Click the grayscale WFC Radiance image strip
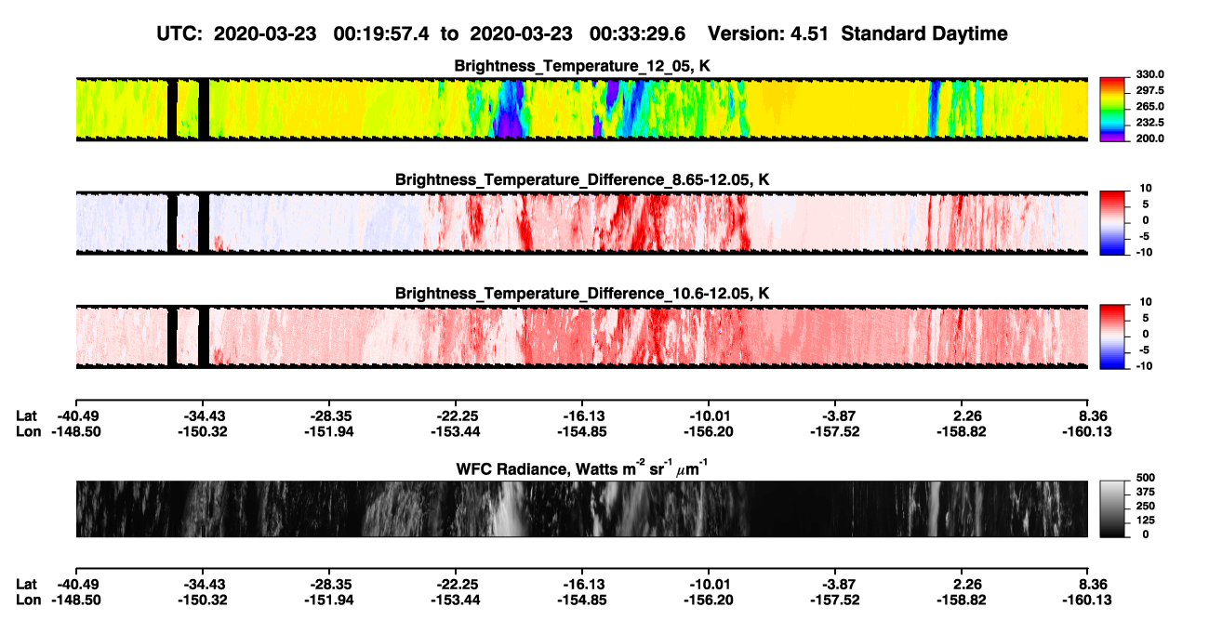 coord(581,508)
